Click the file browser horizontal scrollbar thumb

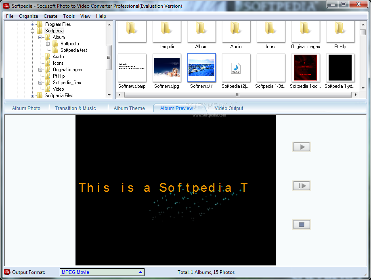coord(238,95)
